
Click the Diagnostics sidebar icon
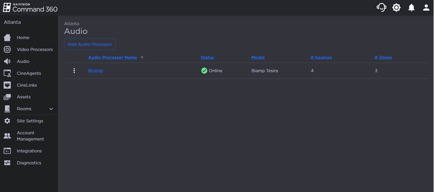click(x=7, y=163)
